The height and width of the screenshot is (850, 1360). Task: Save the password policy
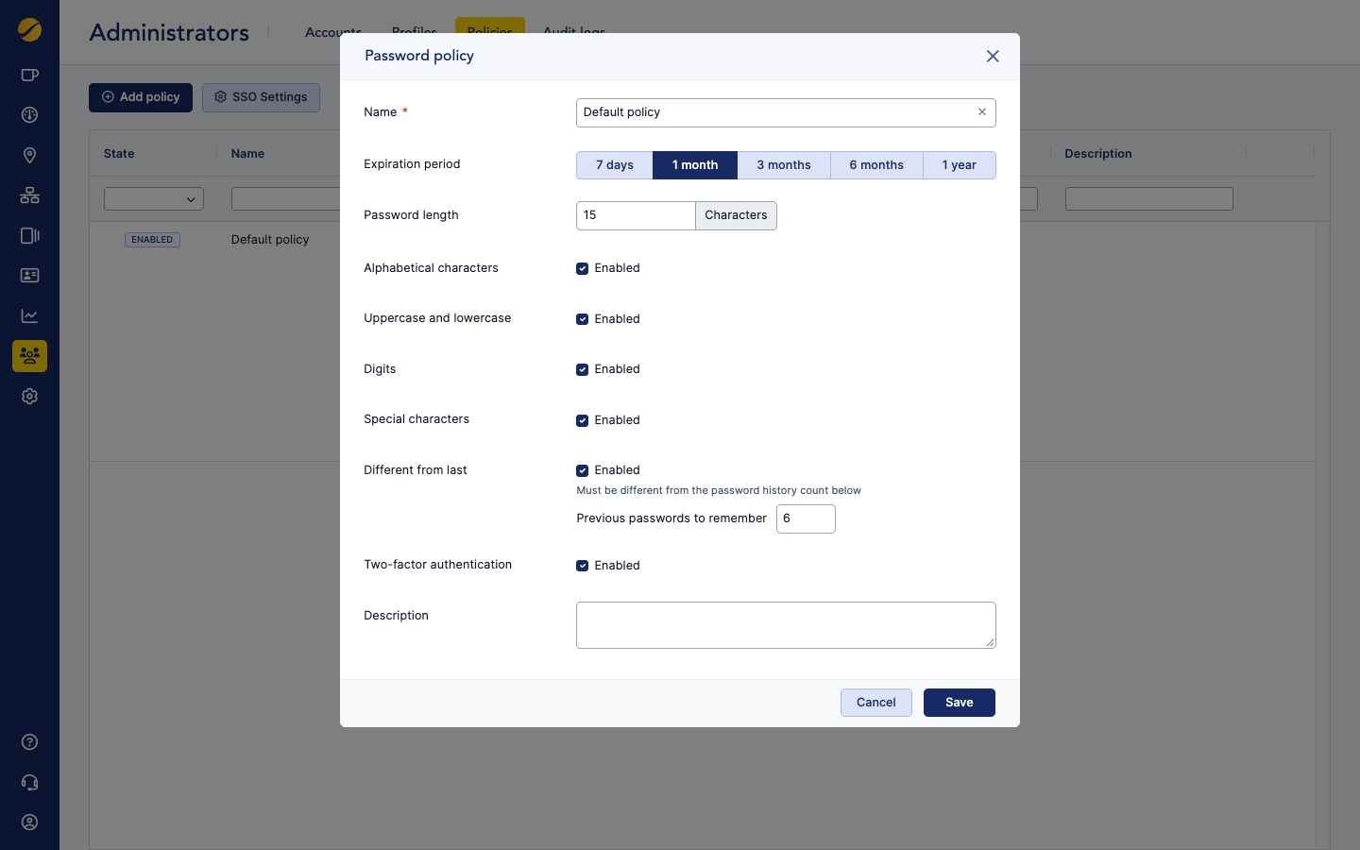click(x=959, y=702)
